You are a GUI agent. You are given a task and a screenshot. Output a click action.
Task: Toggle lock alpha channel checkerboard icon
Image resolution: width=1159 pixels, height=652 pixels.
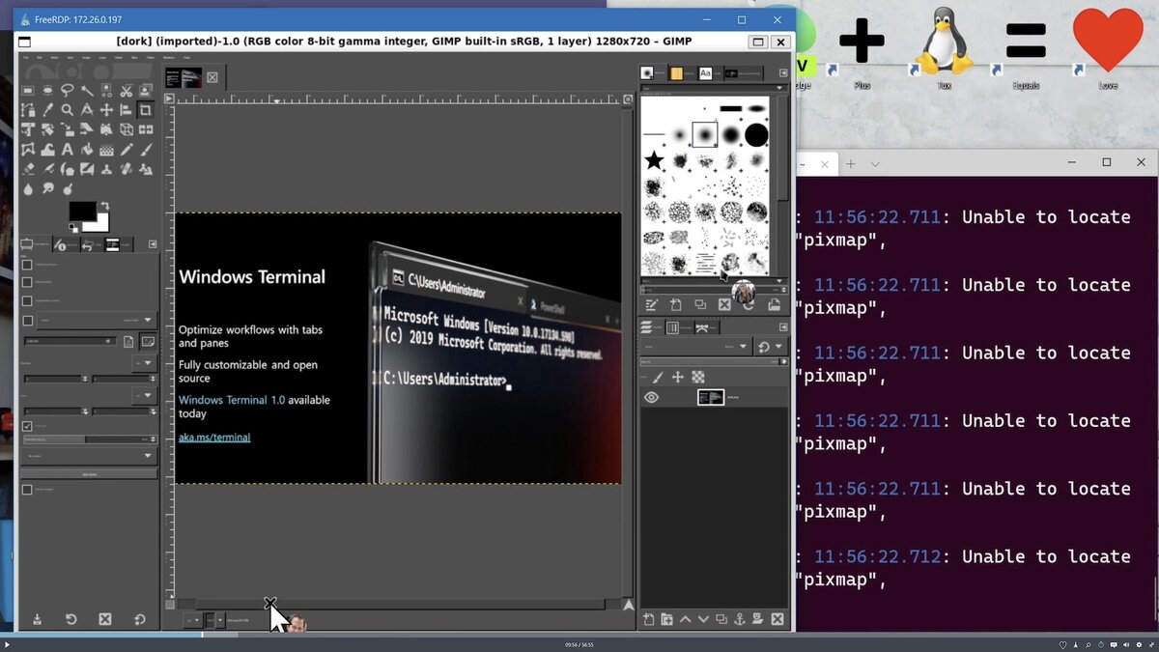click(698, 377)
